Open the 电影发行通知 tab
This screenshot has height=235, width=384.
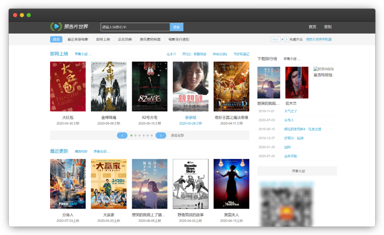tap(179, 39)
